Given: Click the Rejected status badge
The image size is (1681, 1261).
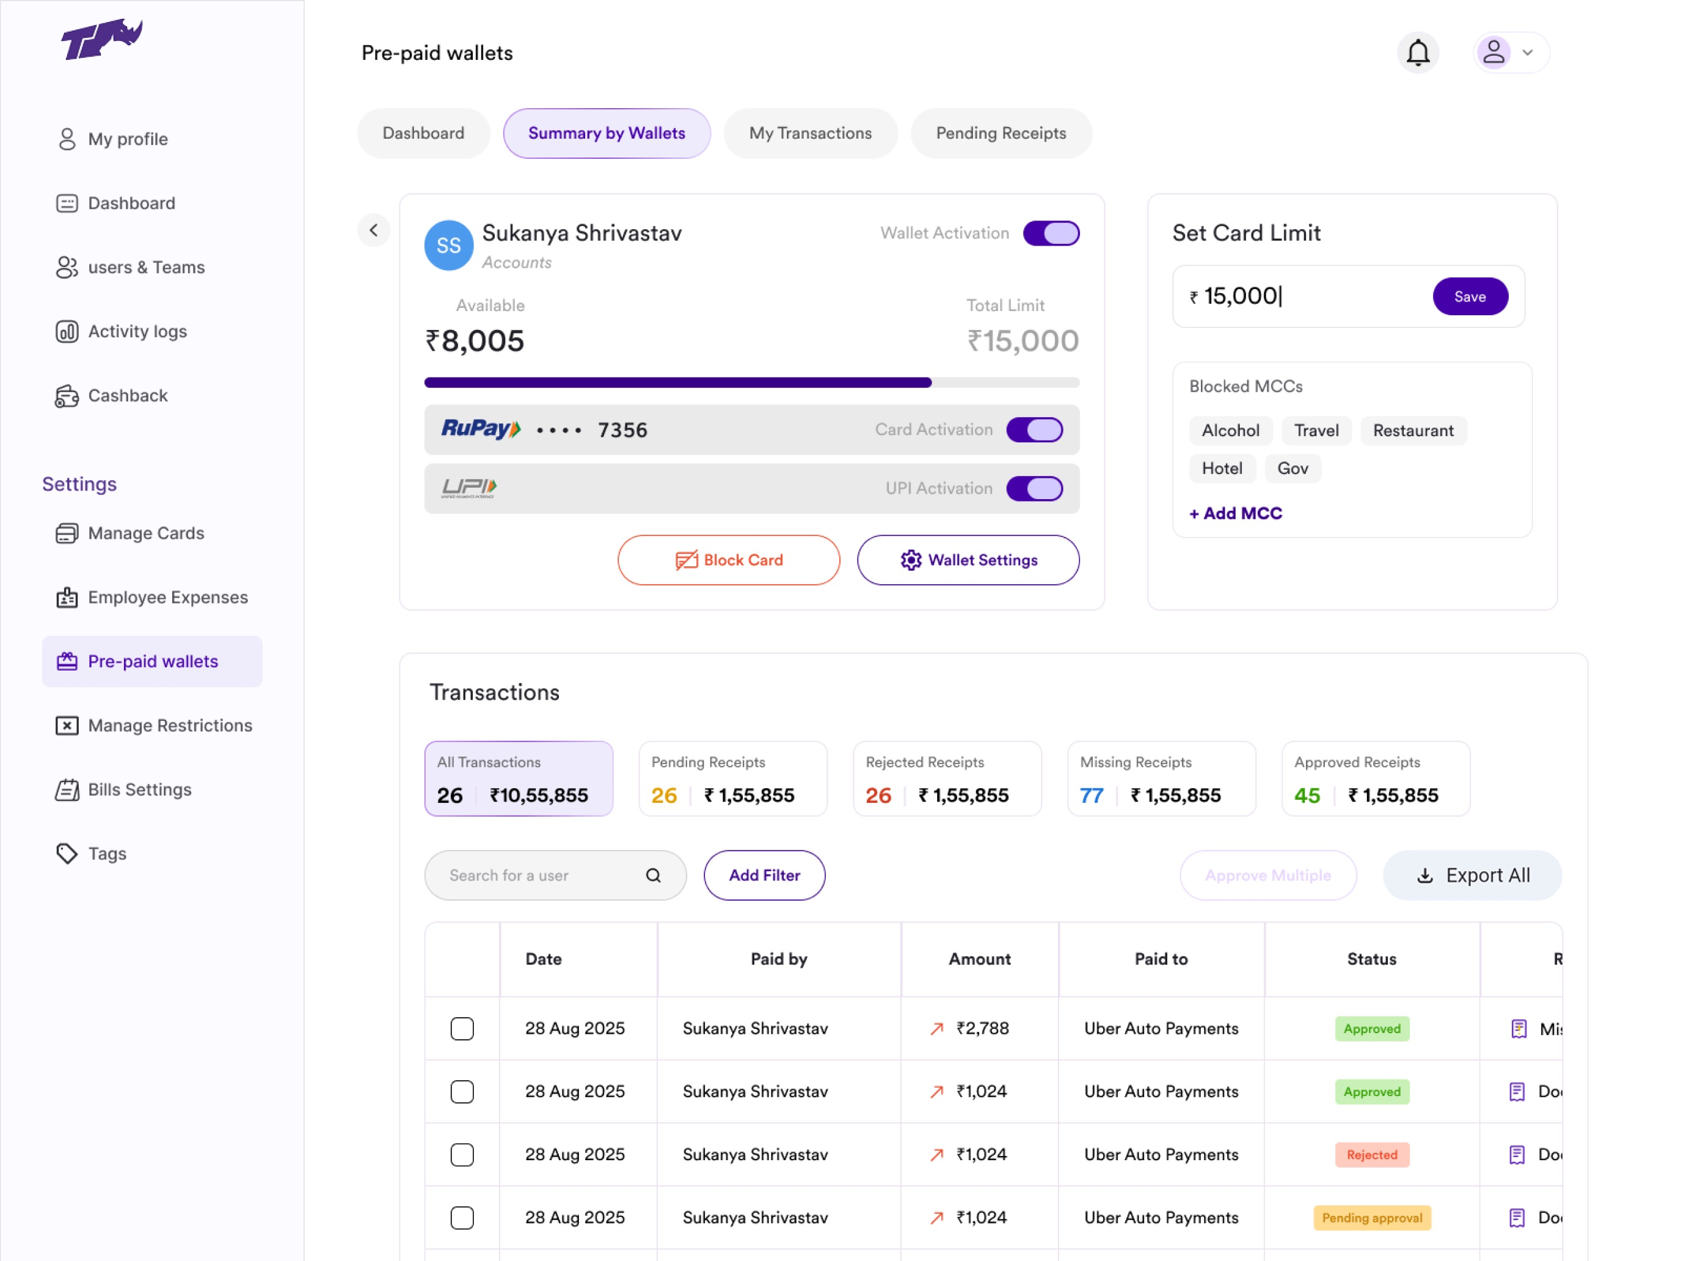Looking at the screenshot, I should point(1372,1155).
